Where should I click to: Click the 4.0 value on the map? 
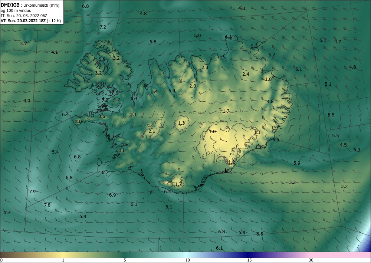click(27, 101)
